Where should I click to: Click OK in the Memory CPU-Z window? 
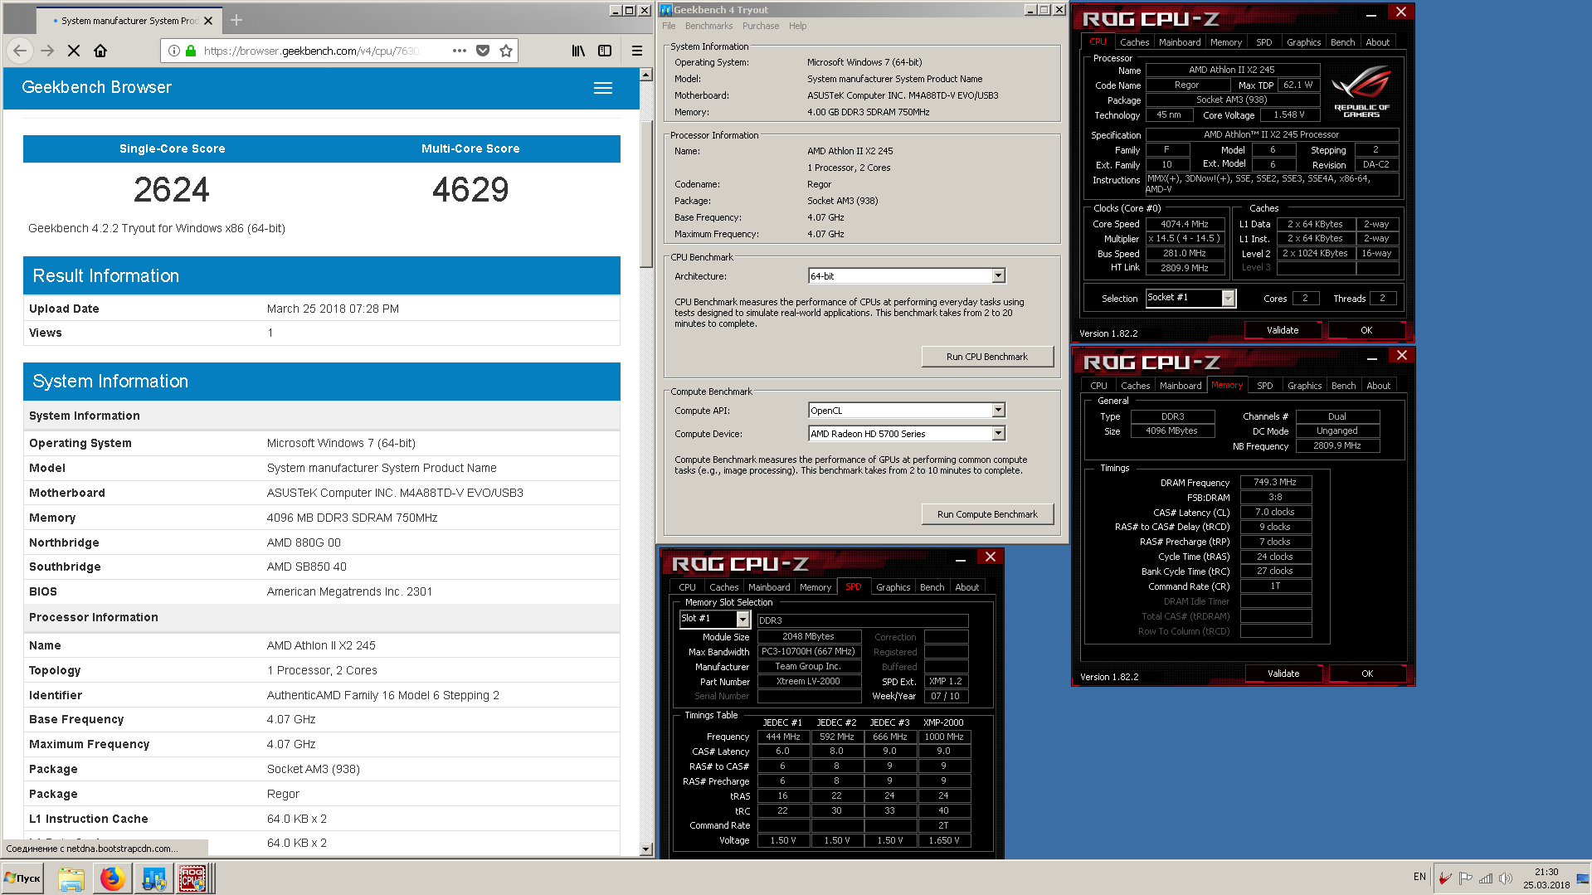(1367, 674)
